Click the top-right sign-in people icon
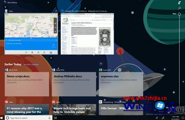The height and width of the screenshot is (120, 185). point(179,3)
